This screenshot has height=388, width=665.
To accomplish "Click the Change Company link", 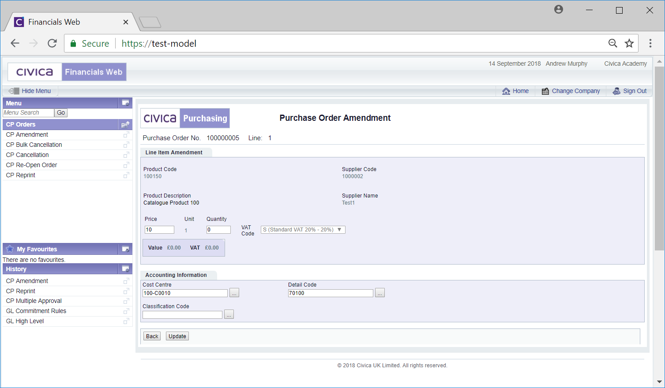I will (x=576, y=91).
